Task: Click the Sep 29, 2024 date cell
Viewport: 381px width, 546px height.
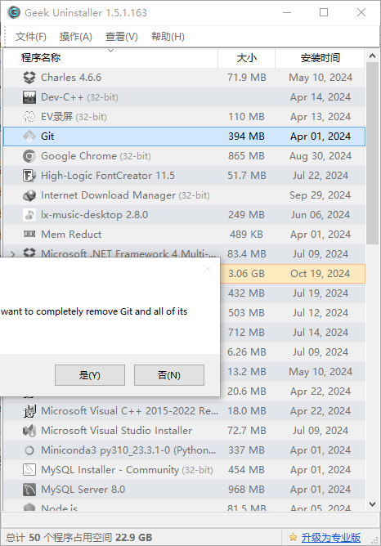Action: tap(320, 195)
